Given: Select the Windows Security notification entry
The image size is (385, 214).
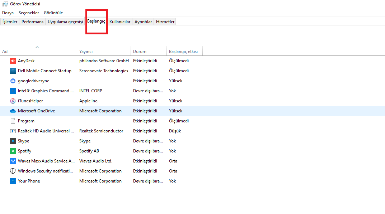Looking at the screenshot, I should pos(46,171).
